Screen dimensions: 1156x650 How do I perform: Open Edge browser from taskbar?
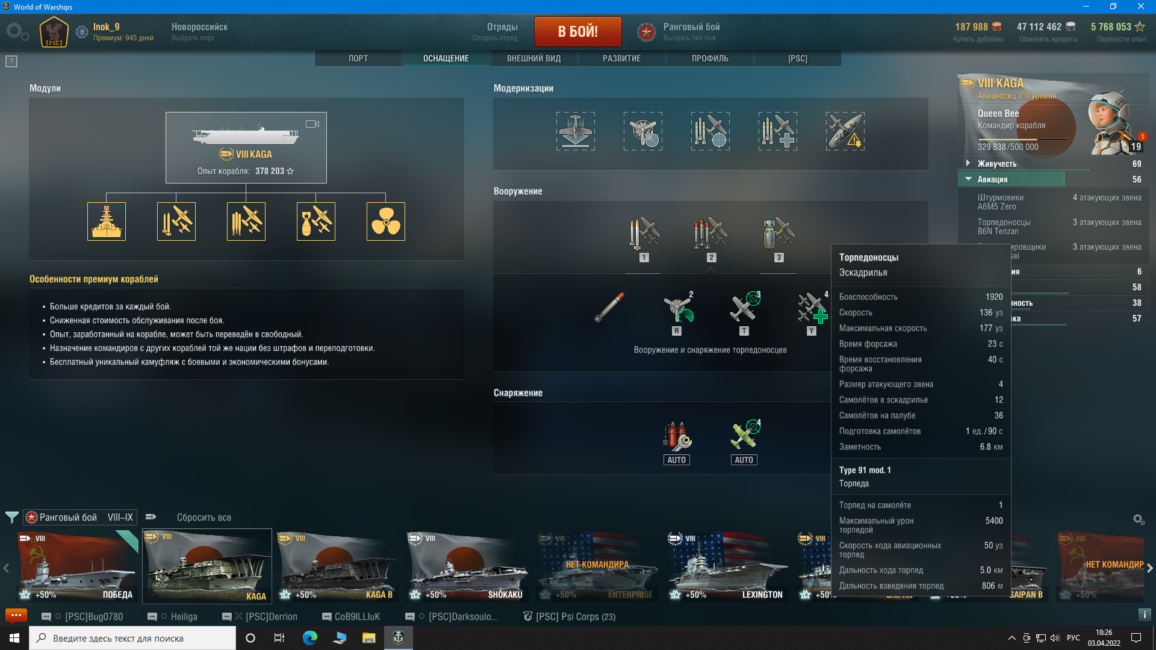[309, 638]
